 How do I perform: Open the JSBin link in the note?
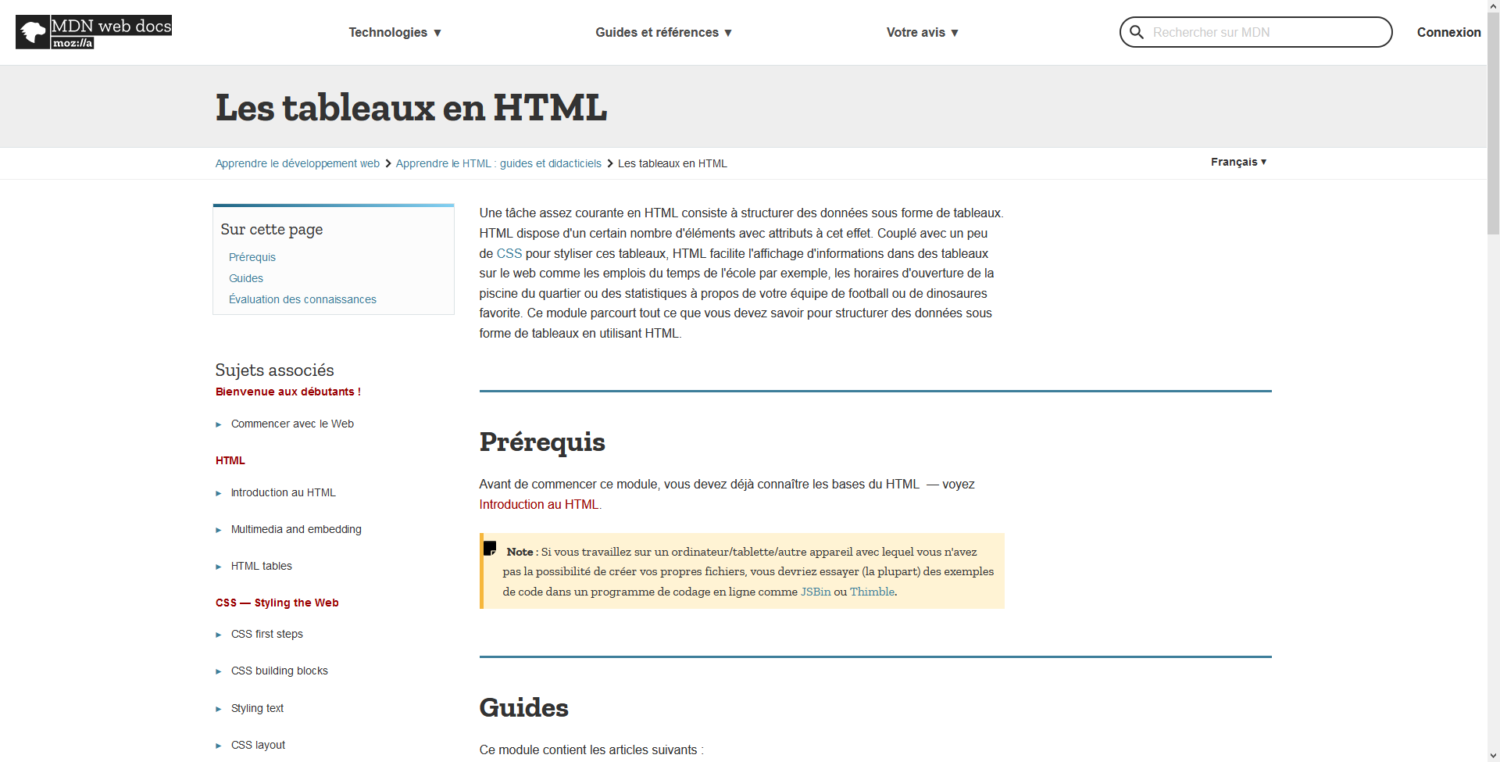(x=816, y=592)
